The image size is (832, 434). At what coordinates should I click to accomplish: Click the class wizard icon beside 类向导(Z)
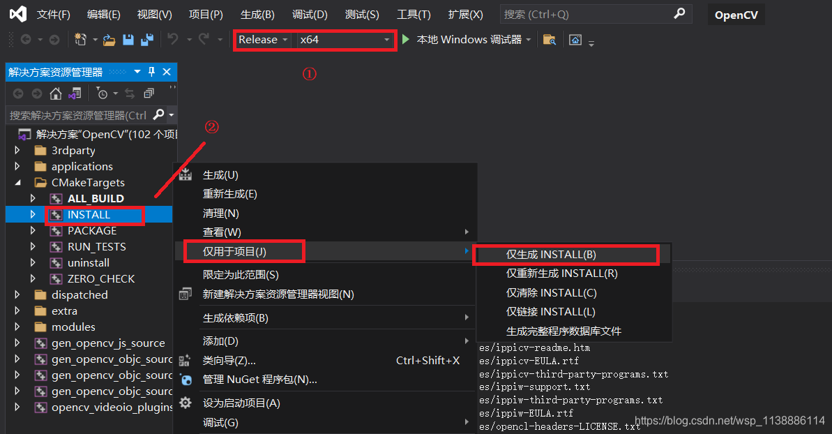coord(185,361)
